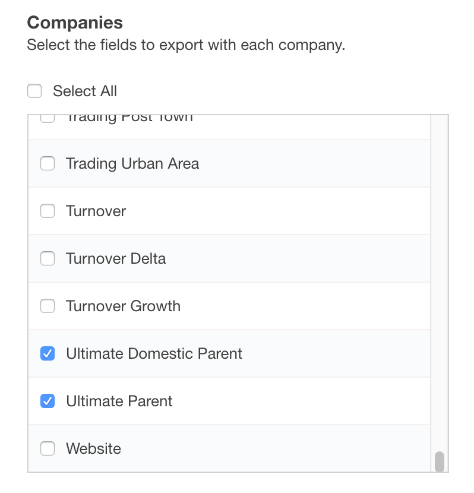Image resolution: width=474 pixels, height=493 pixels.
Task: Uncheck the Ultimate Domestic Parent checkbox
Action: click(x=48, y=353)
